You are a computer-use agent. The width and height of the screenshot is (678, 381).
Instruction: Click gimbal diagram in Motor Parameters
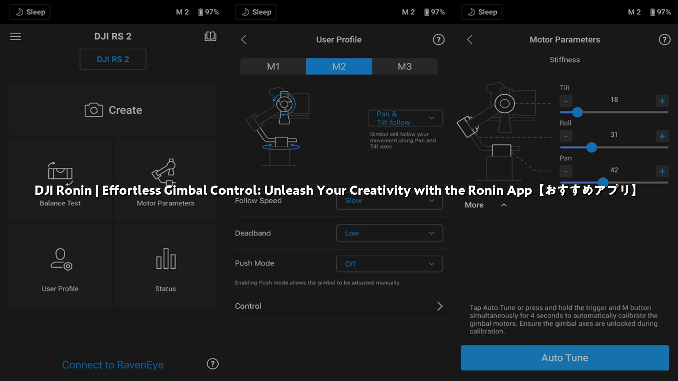tap(503, 131)
